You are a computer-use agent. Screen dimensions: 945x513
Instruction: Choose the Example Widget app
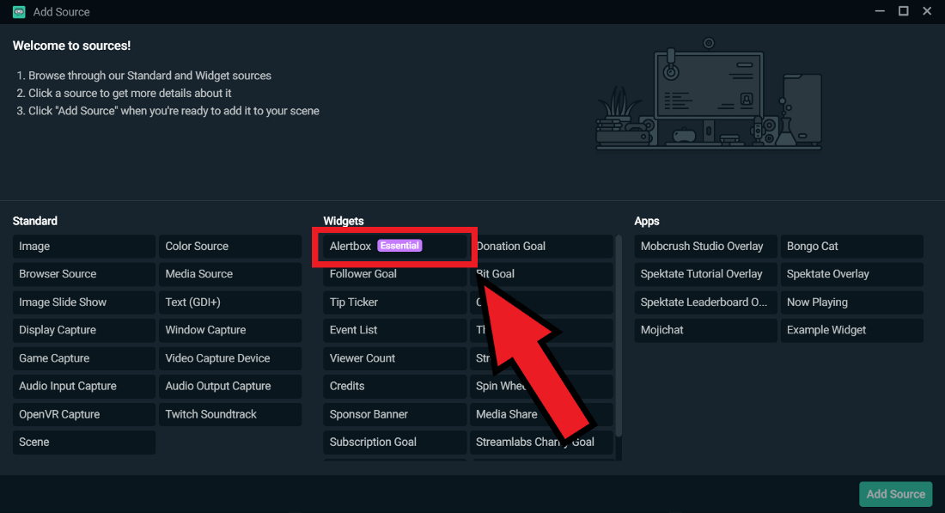point(852,330)
